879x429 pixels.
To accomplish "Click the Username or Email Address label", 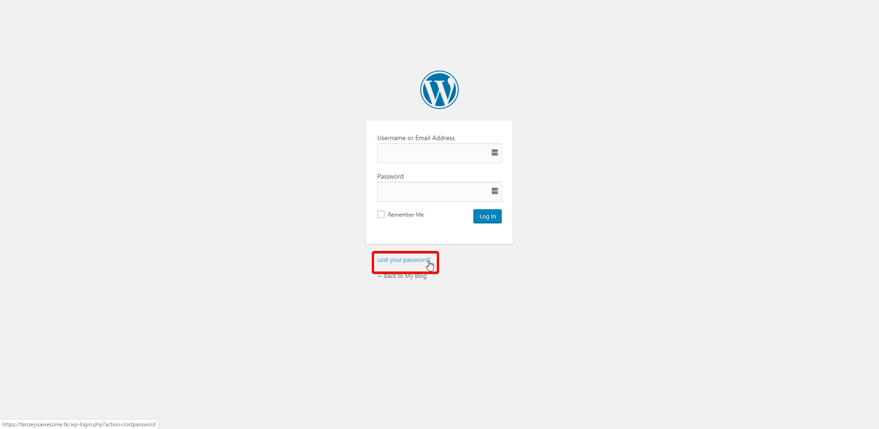I will (416, 138).
